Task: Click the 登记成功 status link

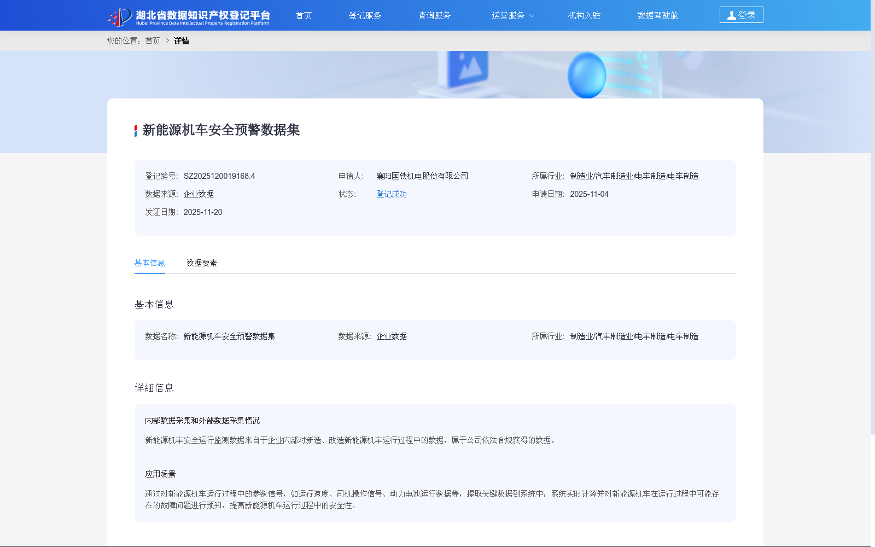Action: 392,194
